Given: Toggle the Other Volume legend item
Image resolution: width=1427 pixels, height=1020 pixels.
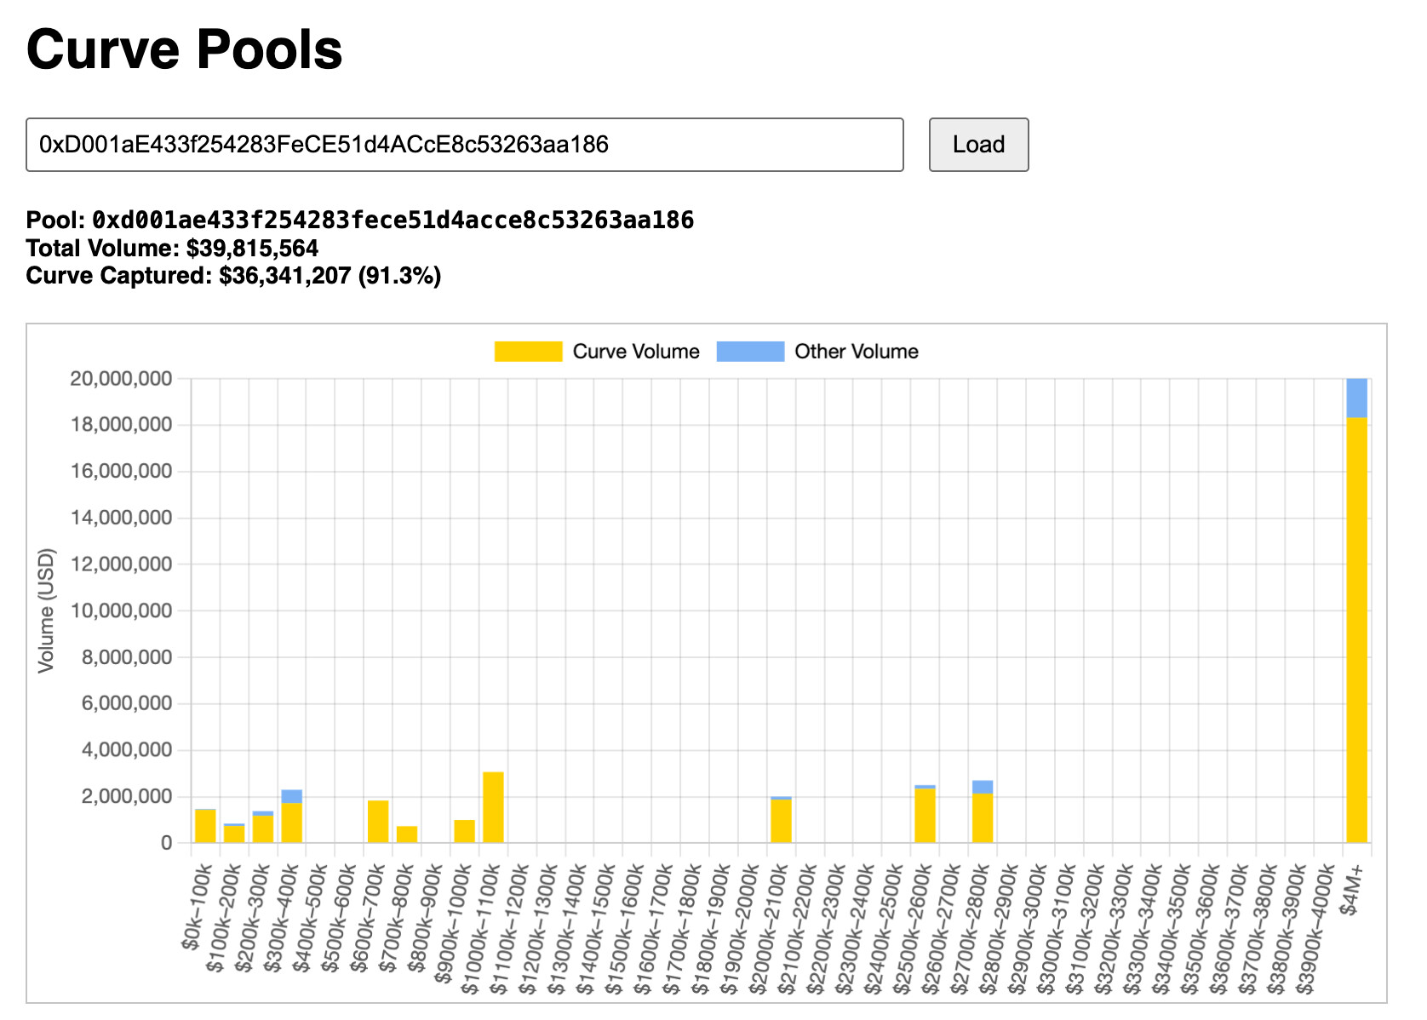Looking at the screenshot, I should 817,352.
